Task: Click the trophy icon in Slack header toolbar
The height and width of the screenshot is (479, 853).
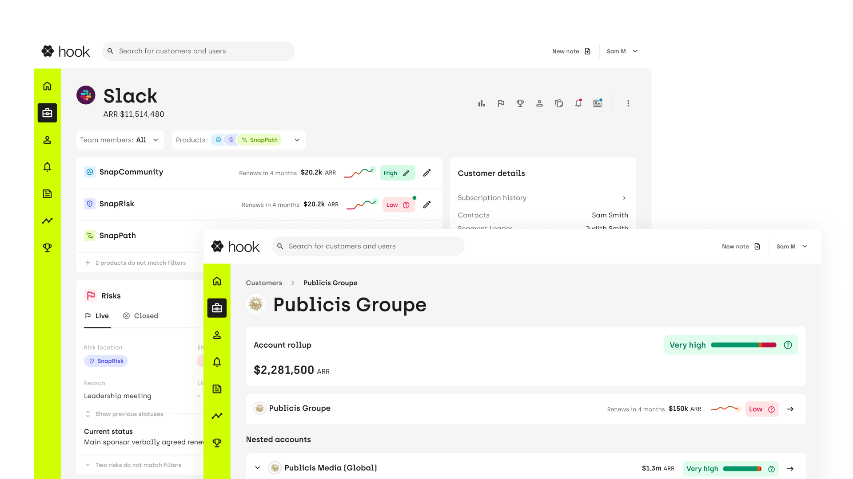Action: tap(520, 103)
